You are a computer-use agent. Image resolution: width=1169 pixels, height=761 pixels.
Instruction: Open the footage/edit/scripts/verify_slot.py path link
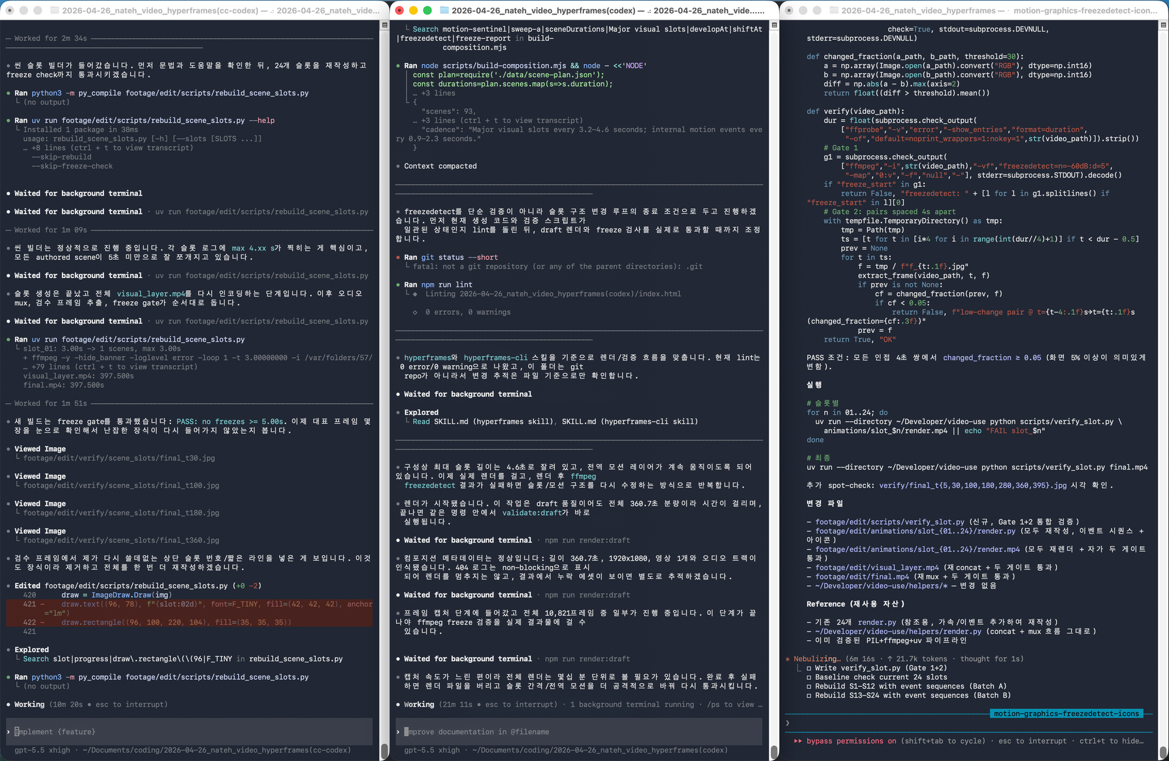coord(890,522)
